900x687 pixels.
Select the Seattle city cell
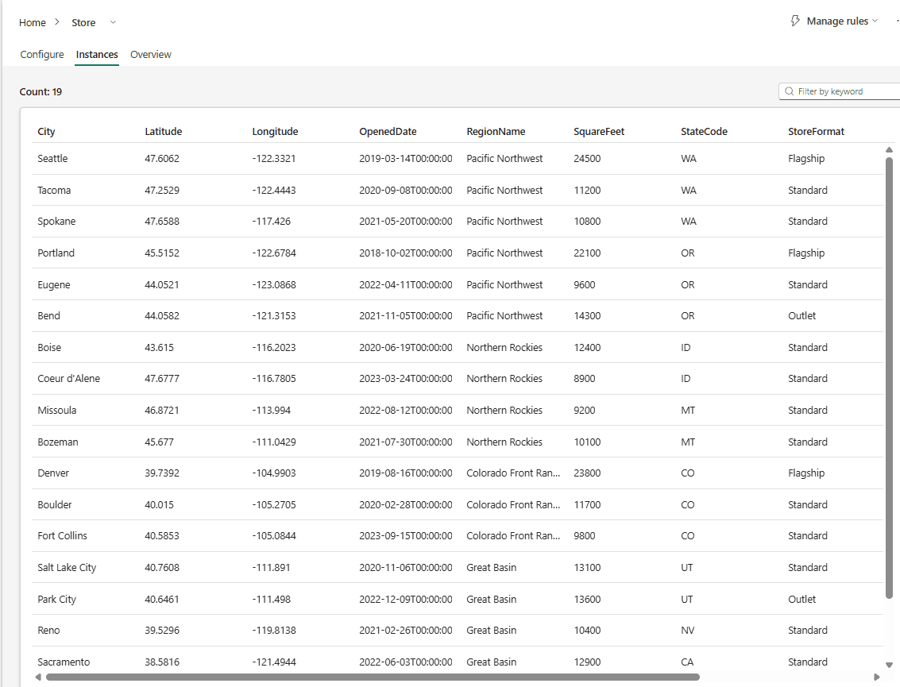pos(52,158)
